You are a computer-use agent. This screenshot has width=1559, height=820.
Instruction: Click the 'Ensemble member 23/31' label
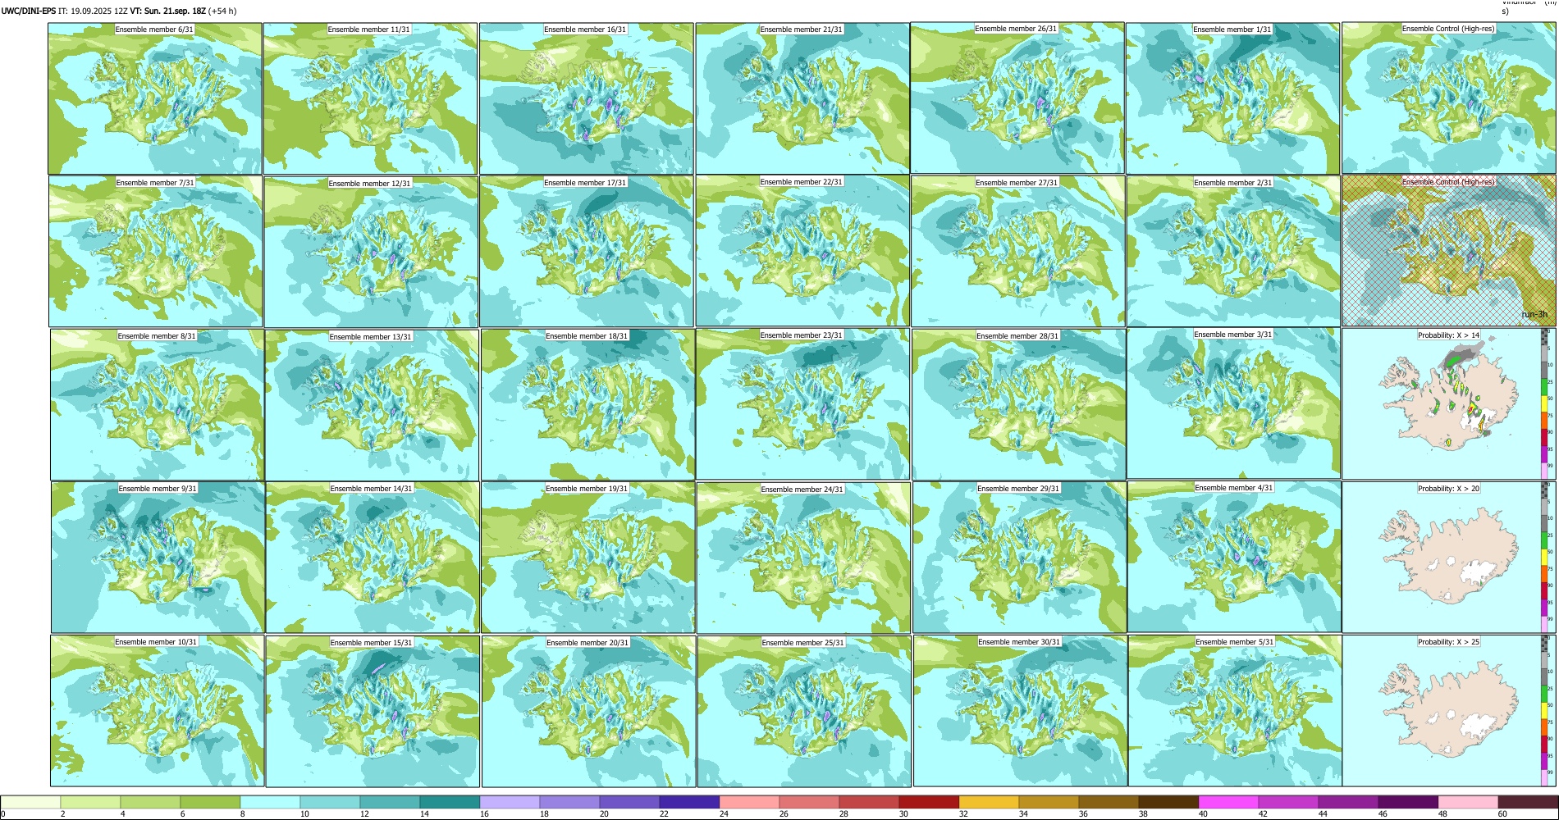click(801, 335)
